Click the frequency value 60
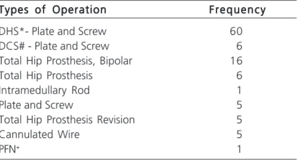297x160 pixels. (236, 32)
